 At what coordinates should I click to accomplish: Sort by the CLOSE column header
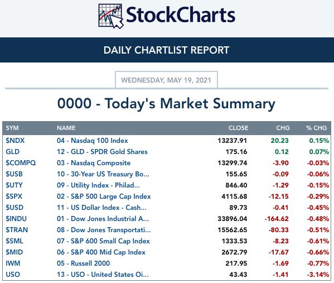tap(238, 128)
